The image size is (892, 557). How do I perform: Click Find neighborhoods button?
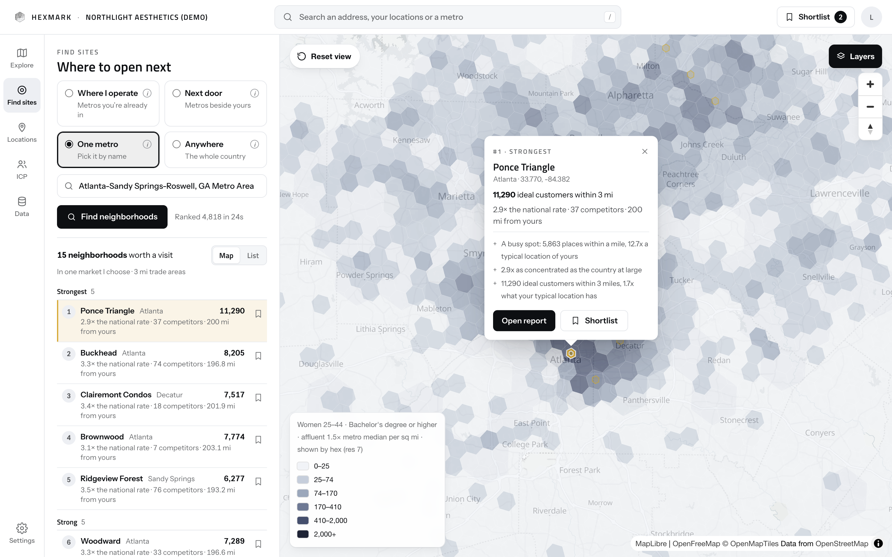pos(112,217)
